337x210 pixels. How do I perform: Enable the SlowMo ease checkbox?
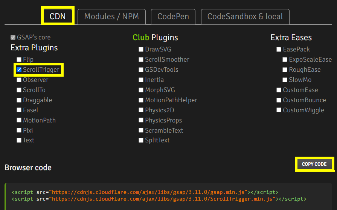point(285,80)
